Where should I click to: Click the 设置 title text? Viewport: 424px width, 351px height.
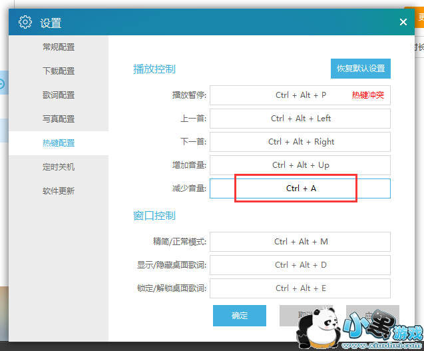(51, 23)
